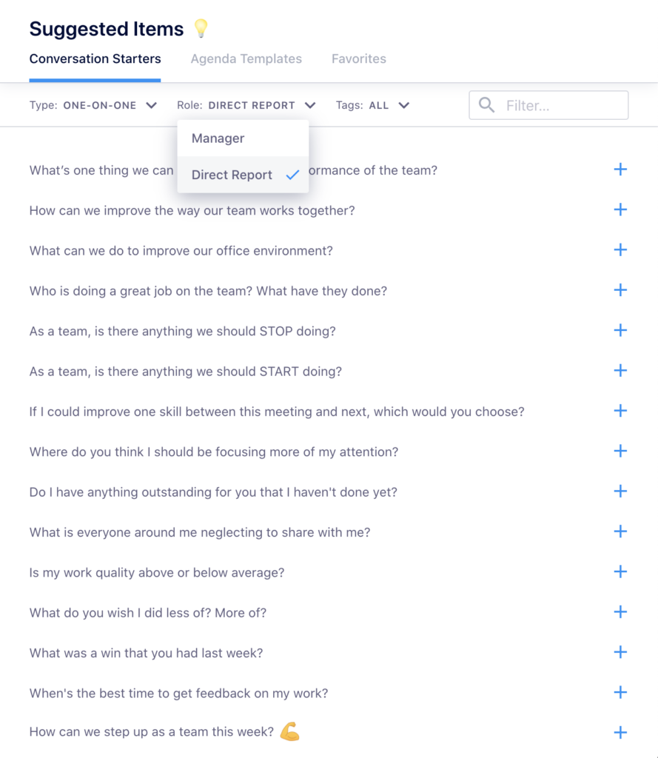Image resolution: width=658 pixels, height=758 pixels.
Task: Select the Conversation Starters tab
Action: pyautogui.click(x=95, y=58)
